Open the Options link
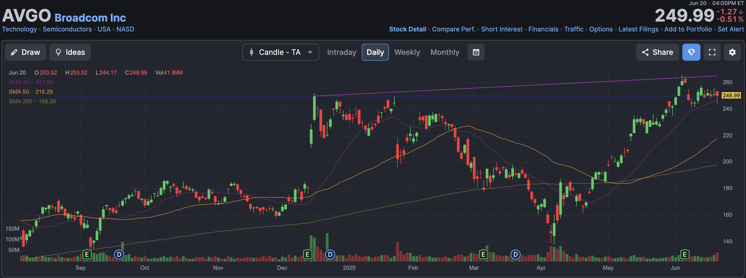Screen dimensions: 746x278 point(601,29)
